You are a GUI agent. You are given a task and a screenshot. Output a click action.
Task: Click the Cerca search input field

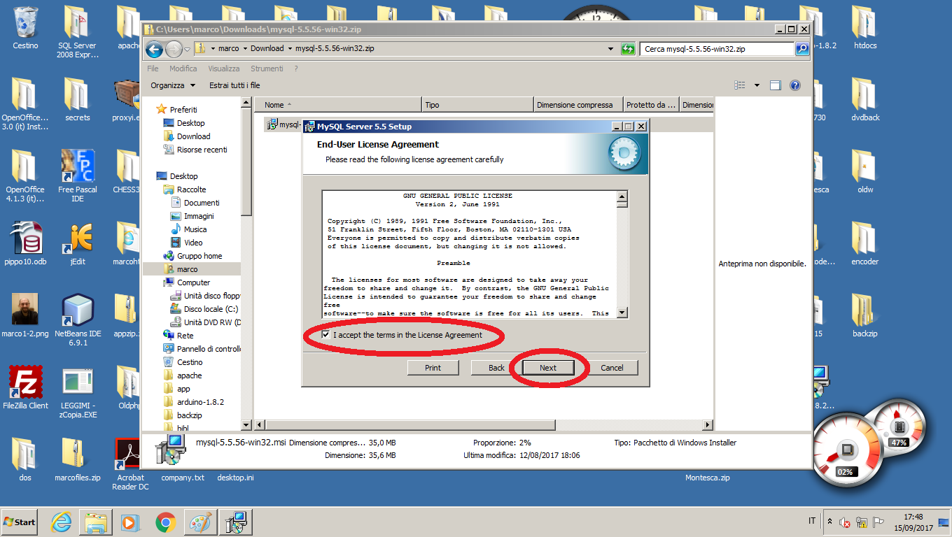[716, 49]
